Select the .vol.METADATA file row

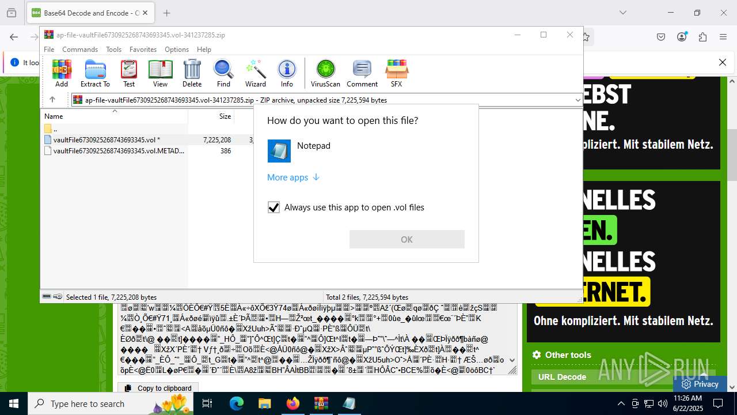[x=119, y=151]
